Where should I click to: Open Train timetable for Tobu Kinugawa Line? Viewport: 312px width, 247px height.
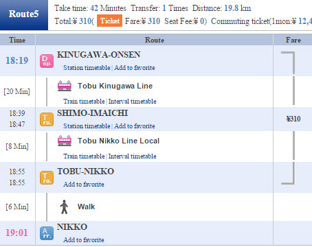pyautogui.click(x=84, y=102)
